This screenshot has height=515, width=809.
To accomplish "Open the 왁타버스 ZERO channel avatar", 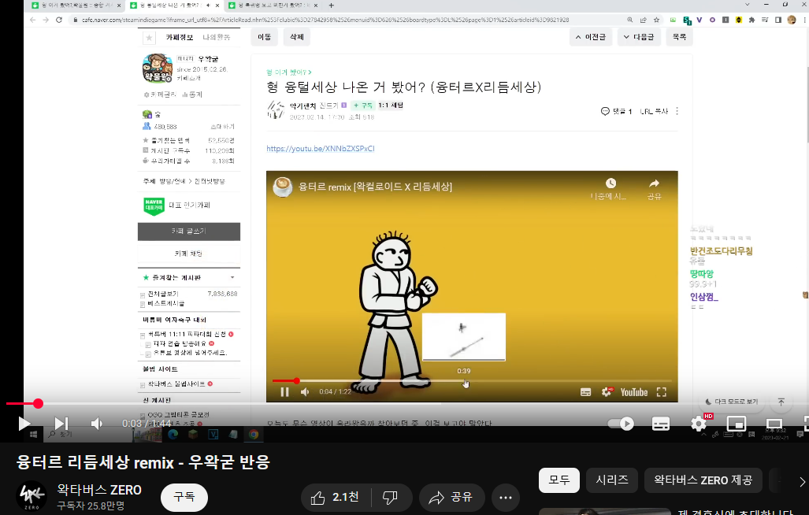I will (32, 496).
